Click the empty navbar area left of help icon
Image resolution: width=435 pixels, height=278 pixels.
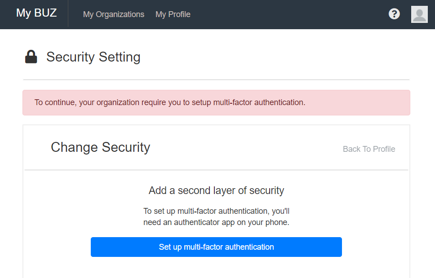pyautogui.click(x=288, y=14)
